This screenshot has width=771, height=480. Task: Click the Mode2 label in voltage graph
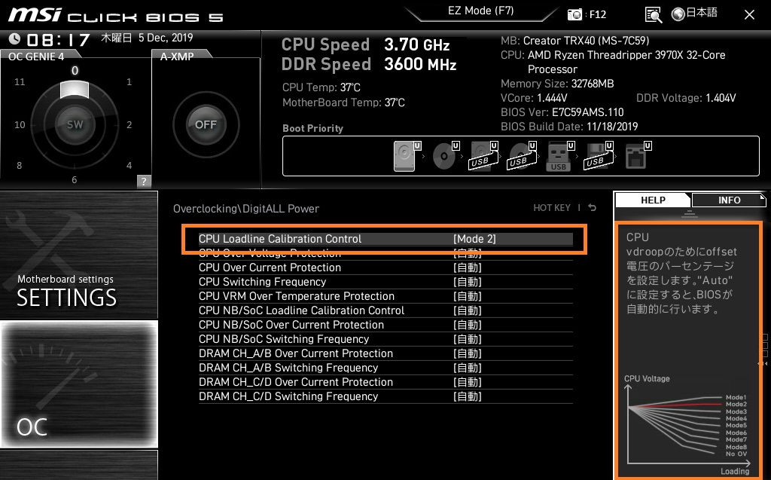tap(736, 404)
